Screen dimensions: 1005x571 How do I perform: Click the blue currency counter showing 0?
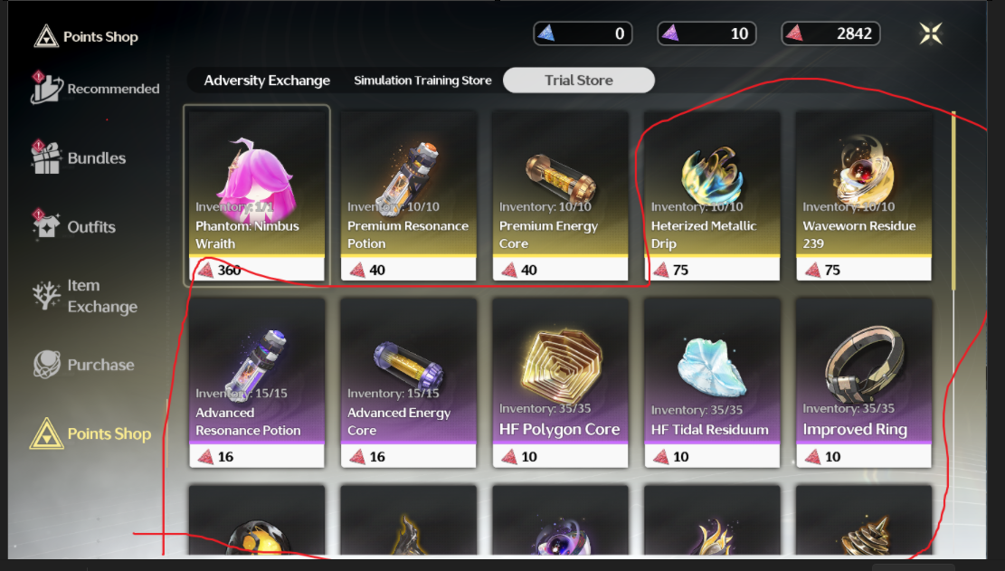point(583,33)
